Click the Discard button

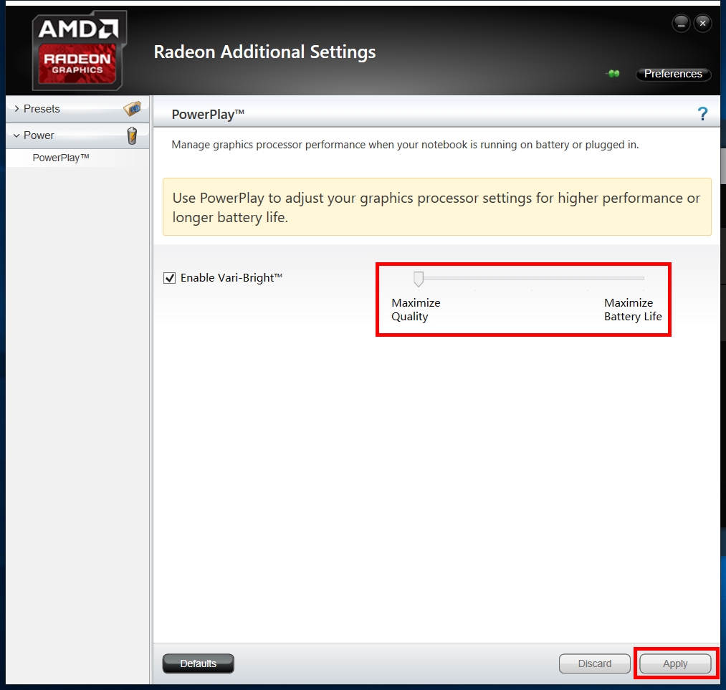click(x=595, y=663)
